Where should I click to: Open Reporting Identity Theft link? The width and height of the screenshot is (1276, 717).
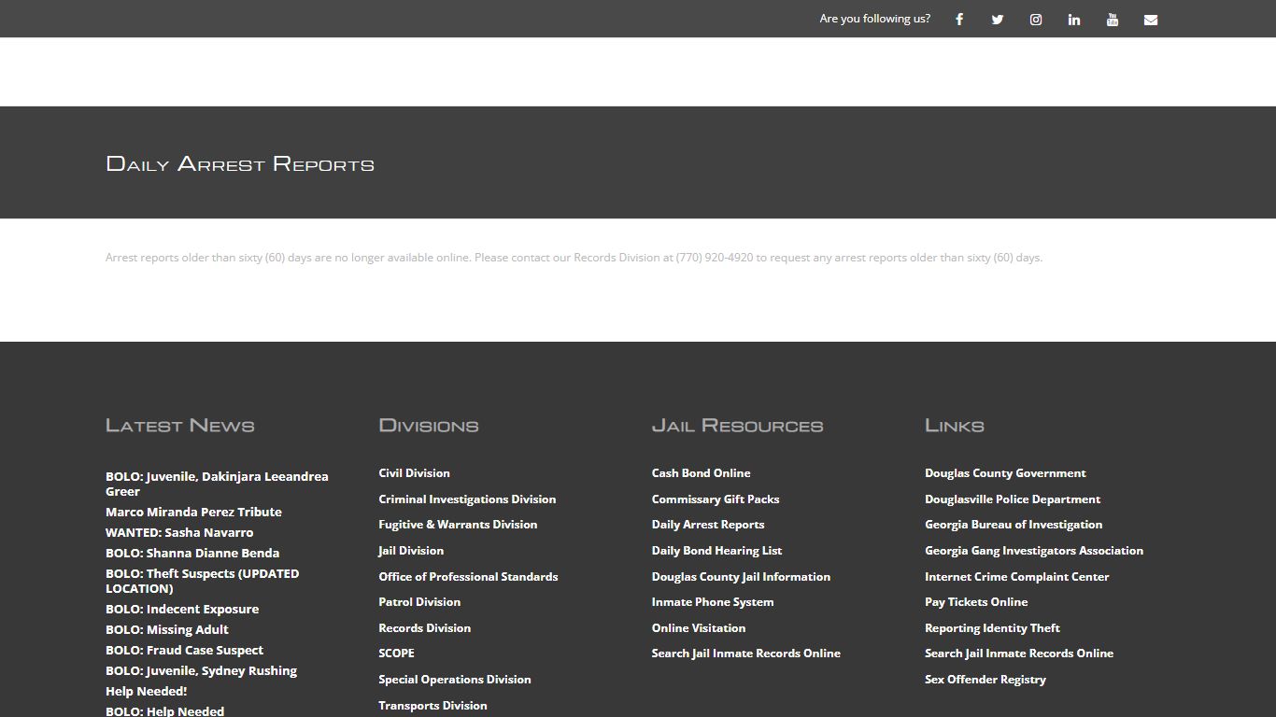(992, 628)
